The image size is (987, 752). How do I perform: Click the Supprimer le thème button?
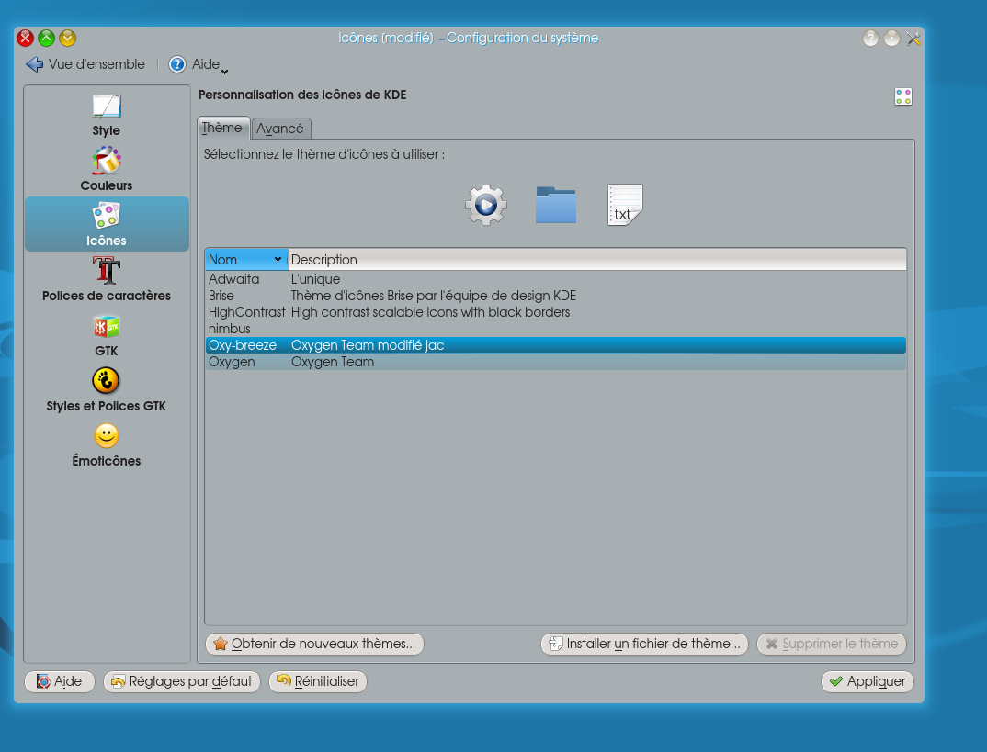pyautogui.click(x=832, y=644)
